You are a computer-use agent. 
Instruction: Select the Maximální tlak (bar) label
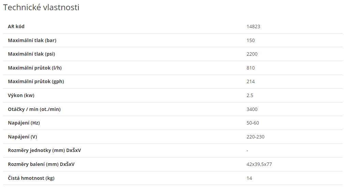32,40
